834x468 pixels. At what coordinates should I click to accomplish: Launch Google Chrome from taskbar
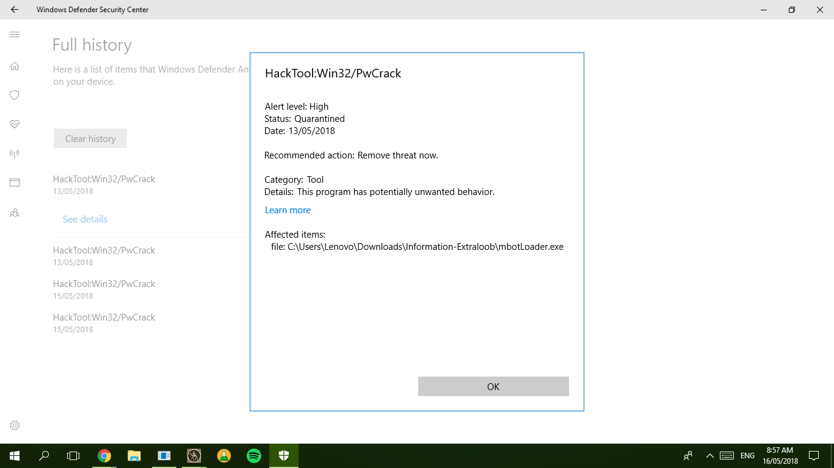click(104, 456)
